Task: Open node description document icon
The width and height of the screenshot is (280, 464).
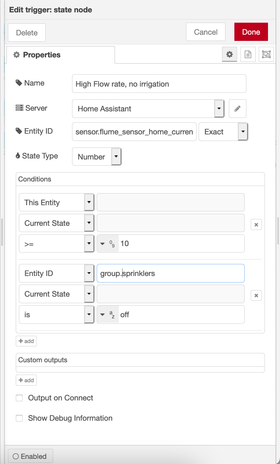Action: (x=248, y=54)
